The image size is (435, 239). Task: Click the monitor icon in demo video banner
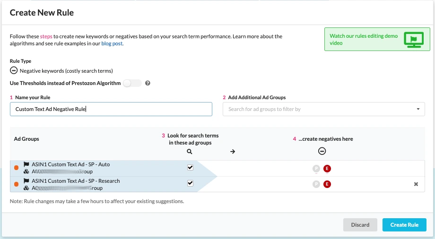414,40
